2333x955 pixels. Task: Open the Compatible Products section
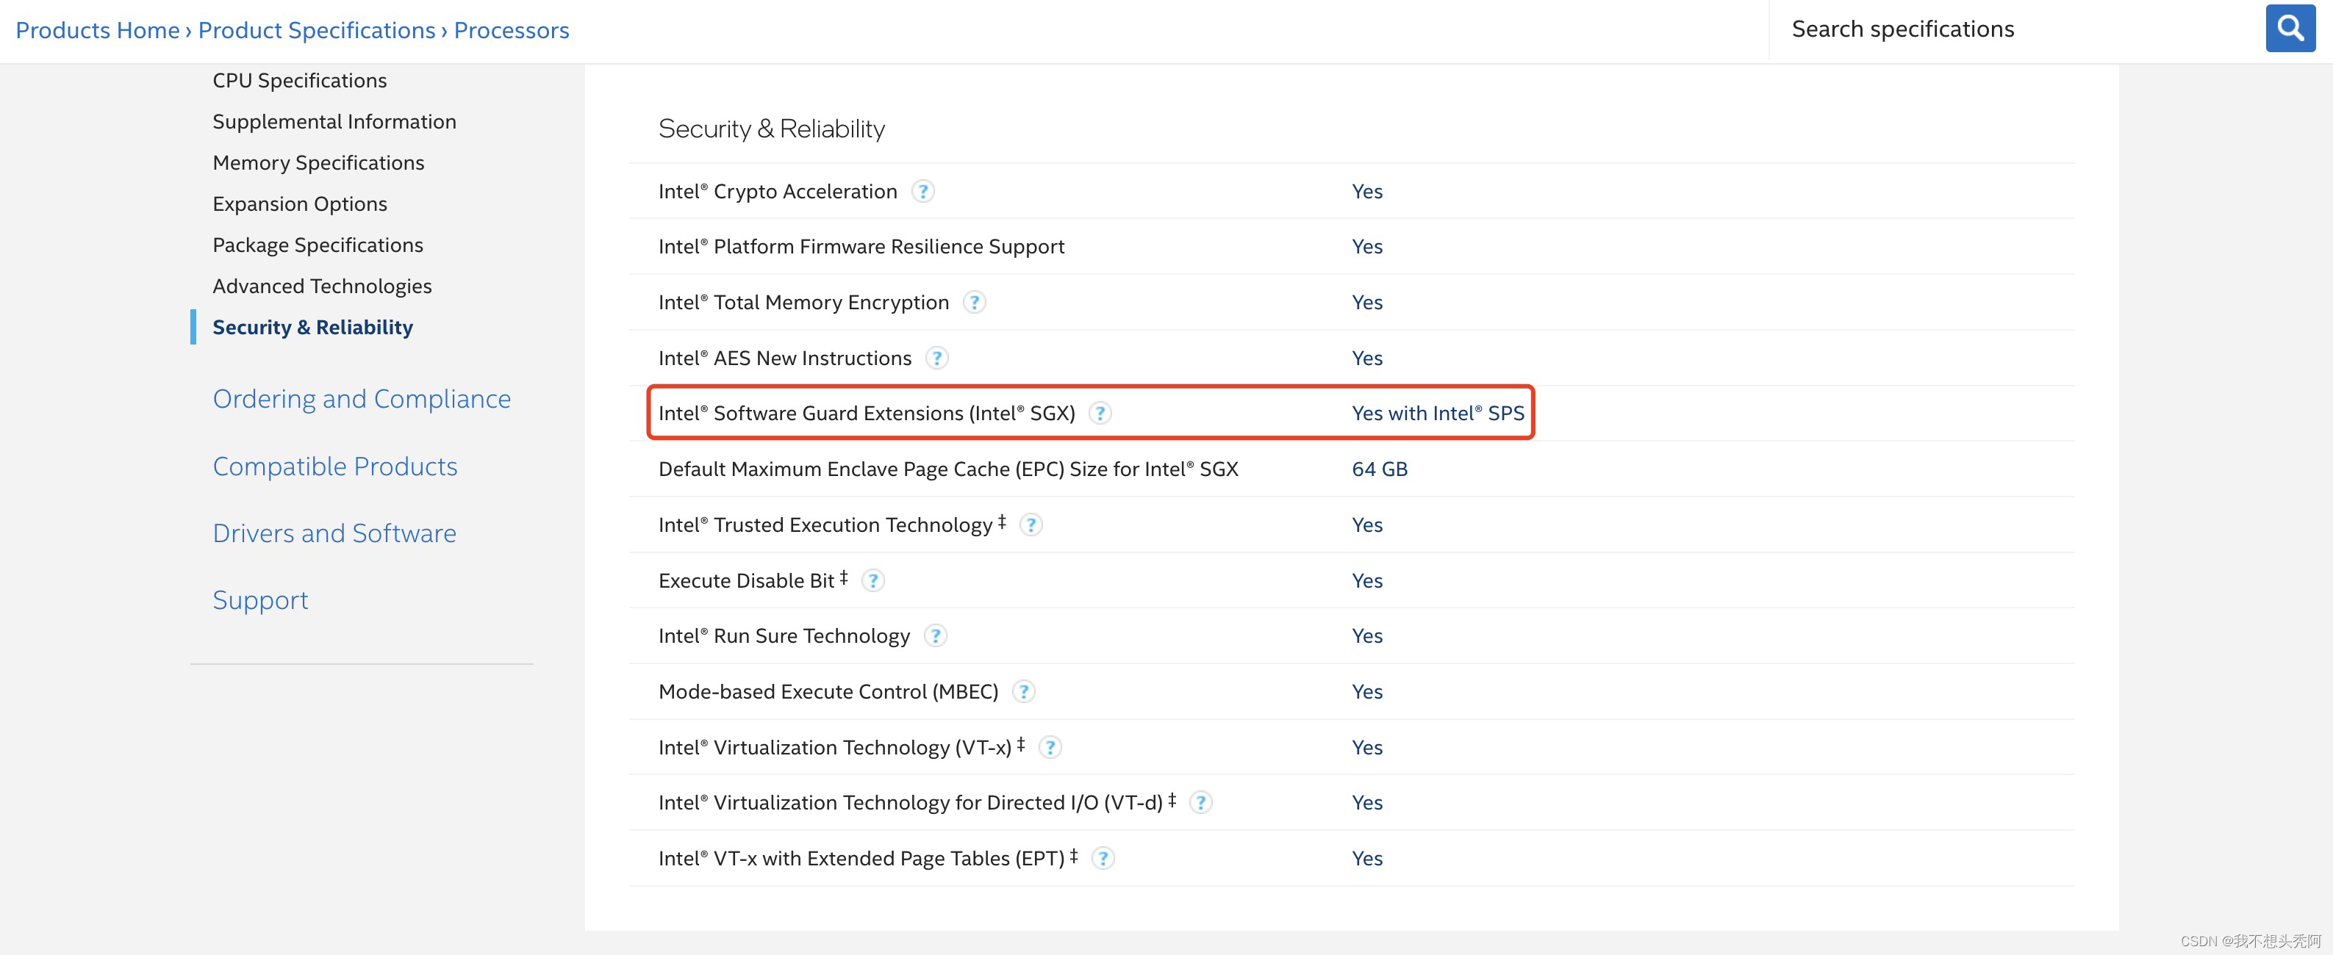click(x=335, y=466)
